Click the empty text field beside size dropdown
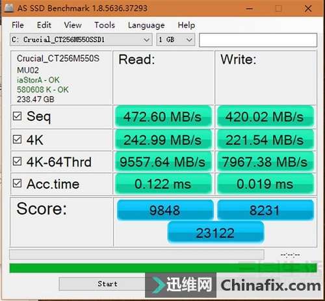 [258, 40]
